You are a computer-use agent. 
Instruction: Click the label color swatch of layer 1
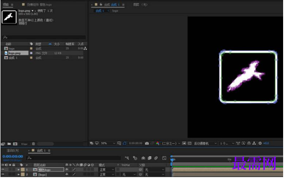pos(23,170)
